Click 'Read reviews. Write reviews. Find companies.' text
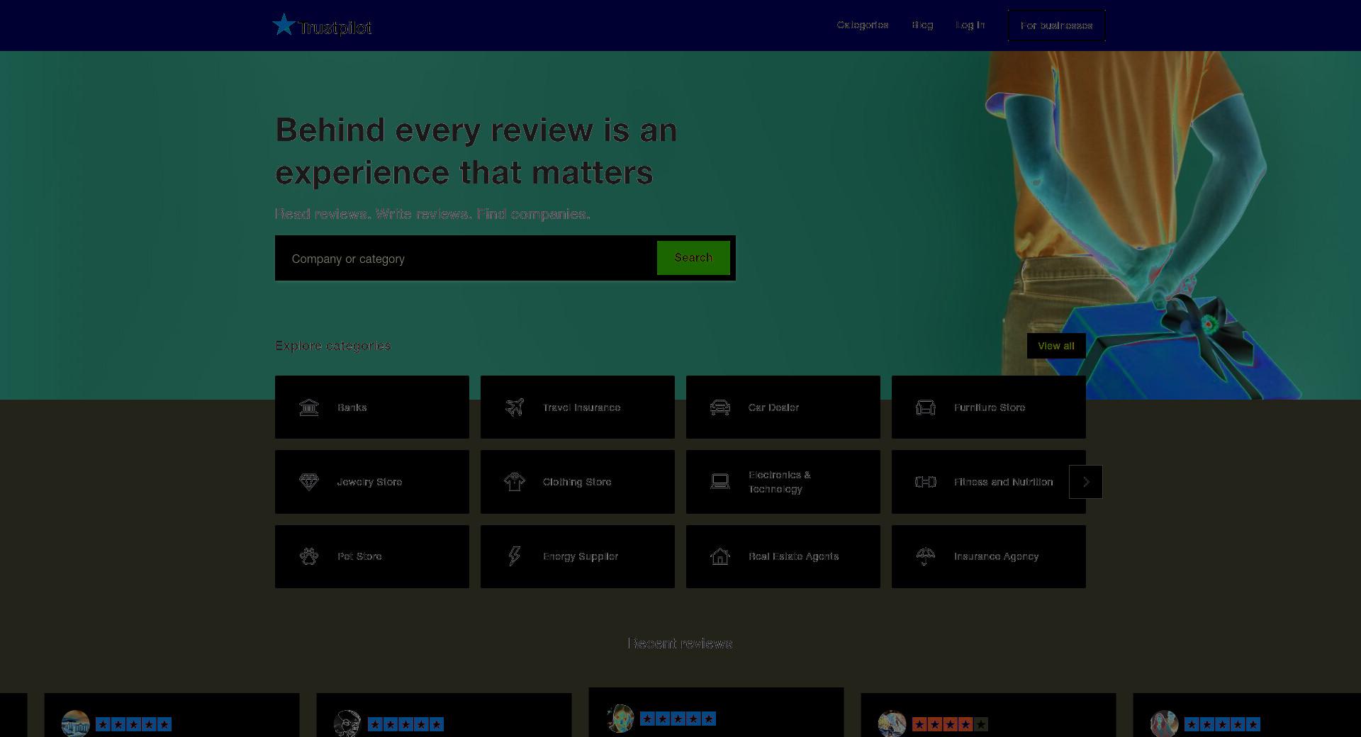 coord(432,214)
